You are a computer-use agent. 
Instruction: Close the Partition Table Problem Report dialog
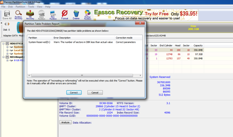[140, 23]
